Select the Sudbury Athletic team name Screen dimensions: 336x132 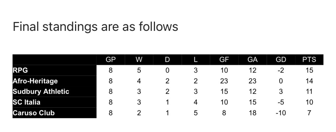41,92
